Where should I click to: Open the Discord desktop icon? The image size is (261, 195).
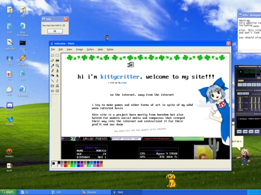[10, 106]
